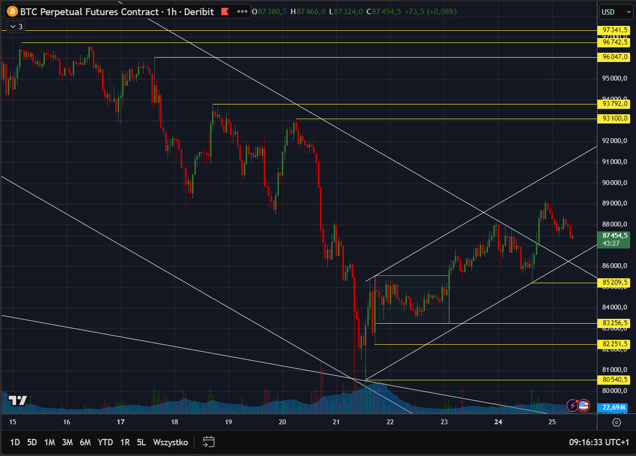Click date 25 on the time axis
The image size is (636, 456).
pyautogui.click(x=552, y=422)
